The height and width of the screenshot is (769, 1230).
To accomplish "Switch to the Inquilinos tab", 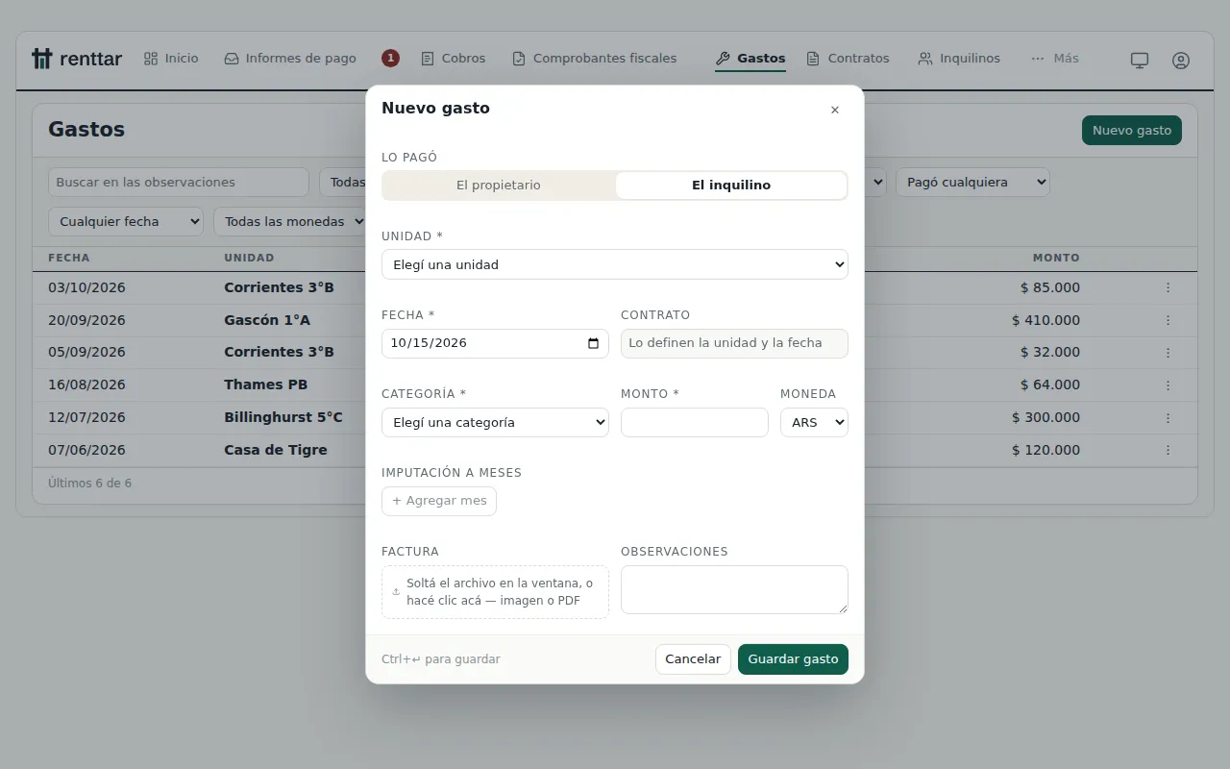I will pyautogui.click(x=959, y=59).
